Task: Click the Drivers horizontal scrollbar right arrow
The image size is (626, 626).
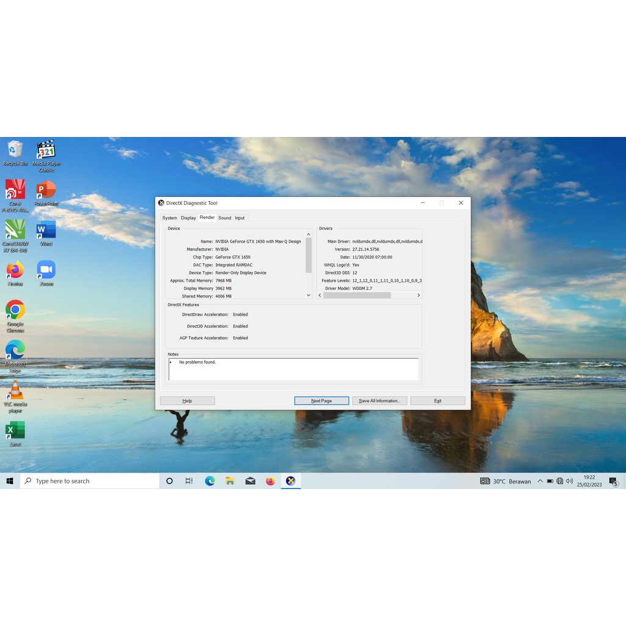Action: pyautogui.click(x=419, y=295)
